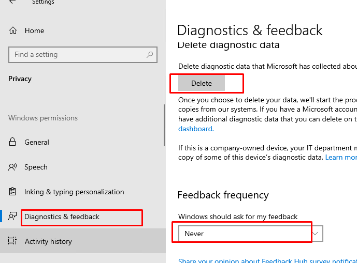357x263 pixels.
Task: Open the General privacy settings
Action: pos(37,142)
